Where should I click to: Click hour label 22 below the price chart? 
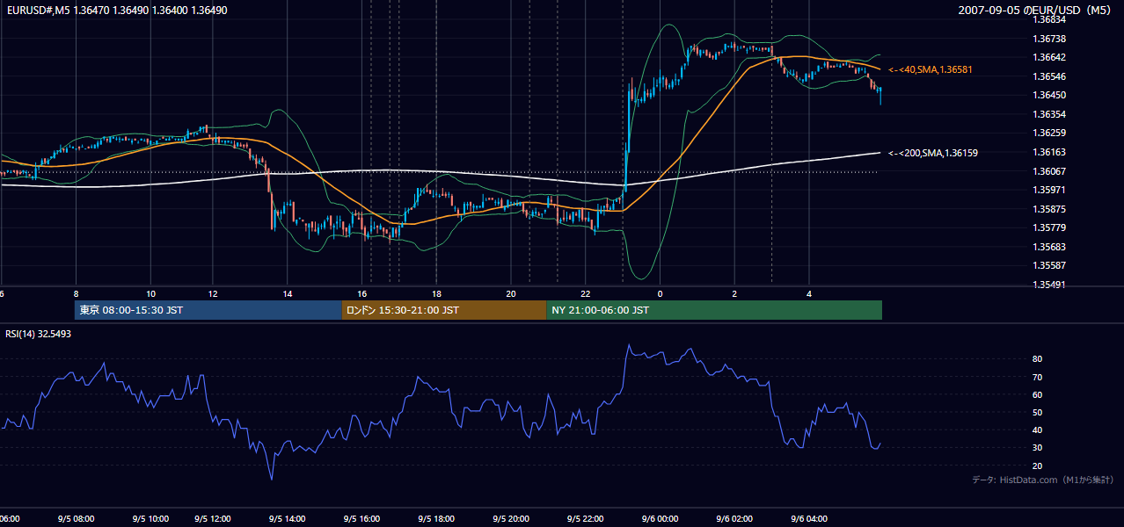tap(586, 293)
